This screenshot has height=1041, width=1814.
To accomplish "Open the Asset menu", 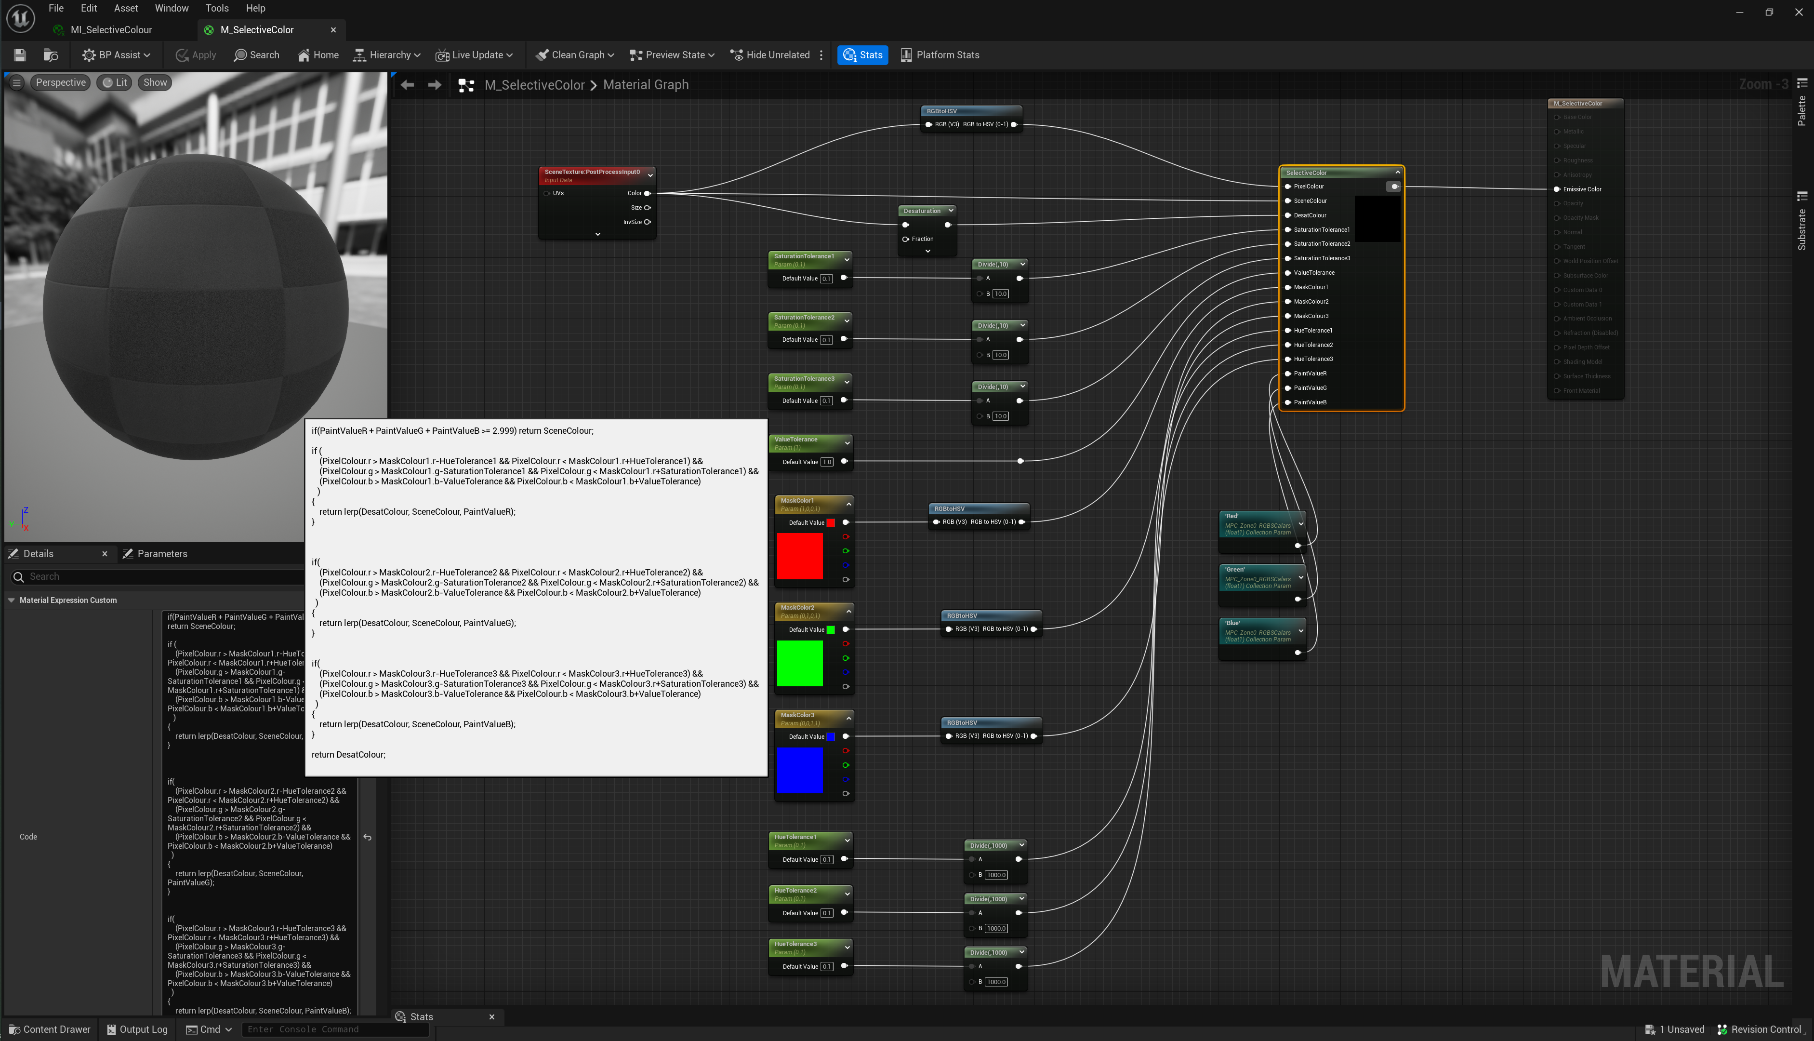I will [x=126, y=8].
